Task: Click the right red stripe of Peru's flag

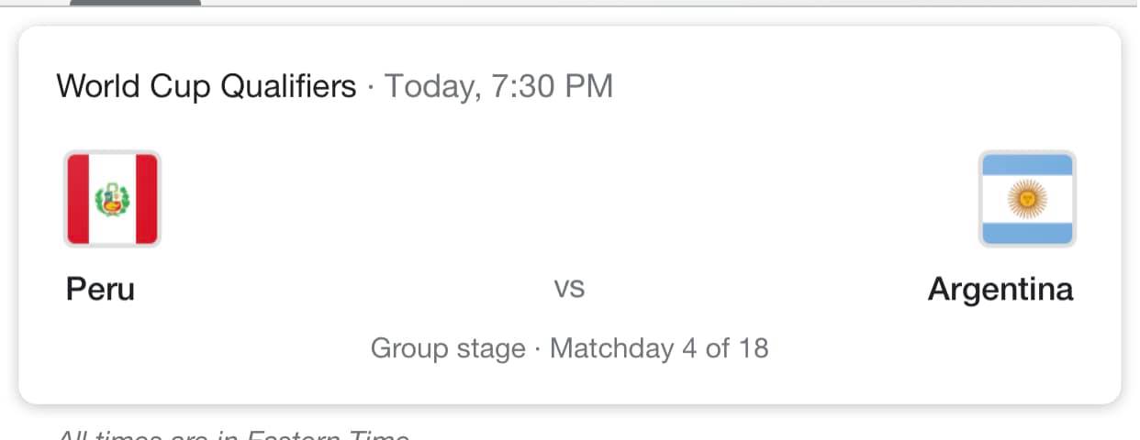Action: pos(146,199)
